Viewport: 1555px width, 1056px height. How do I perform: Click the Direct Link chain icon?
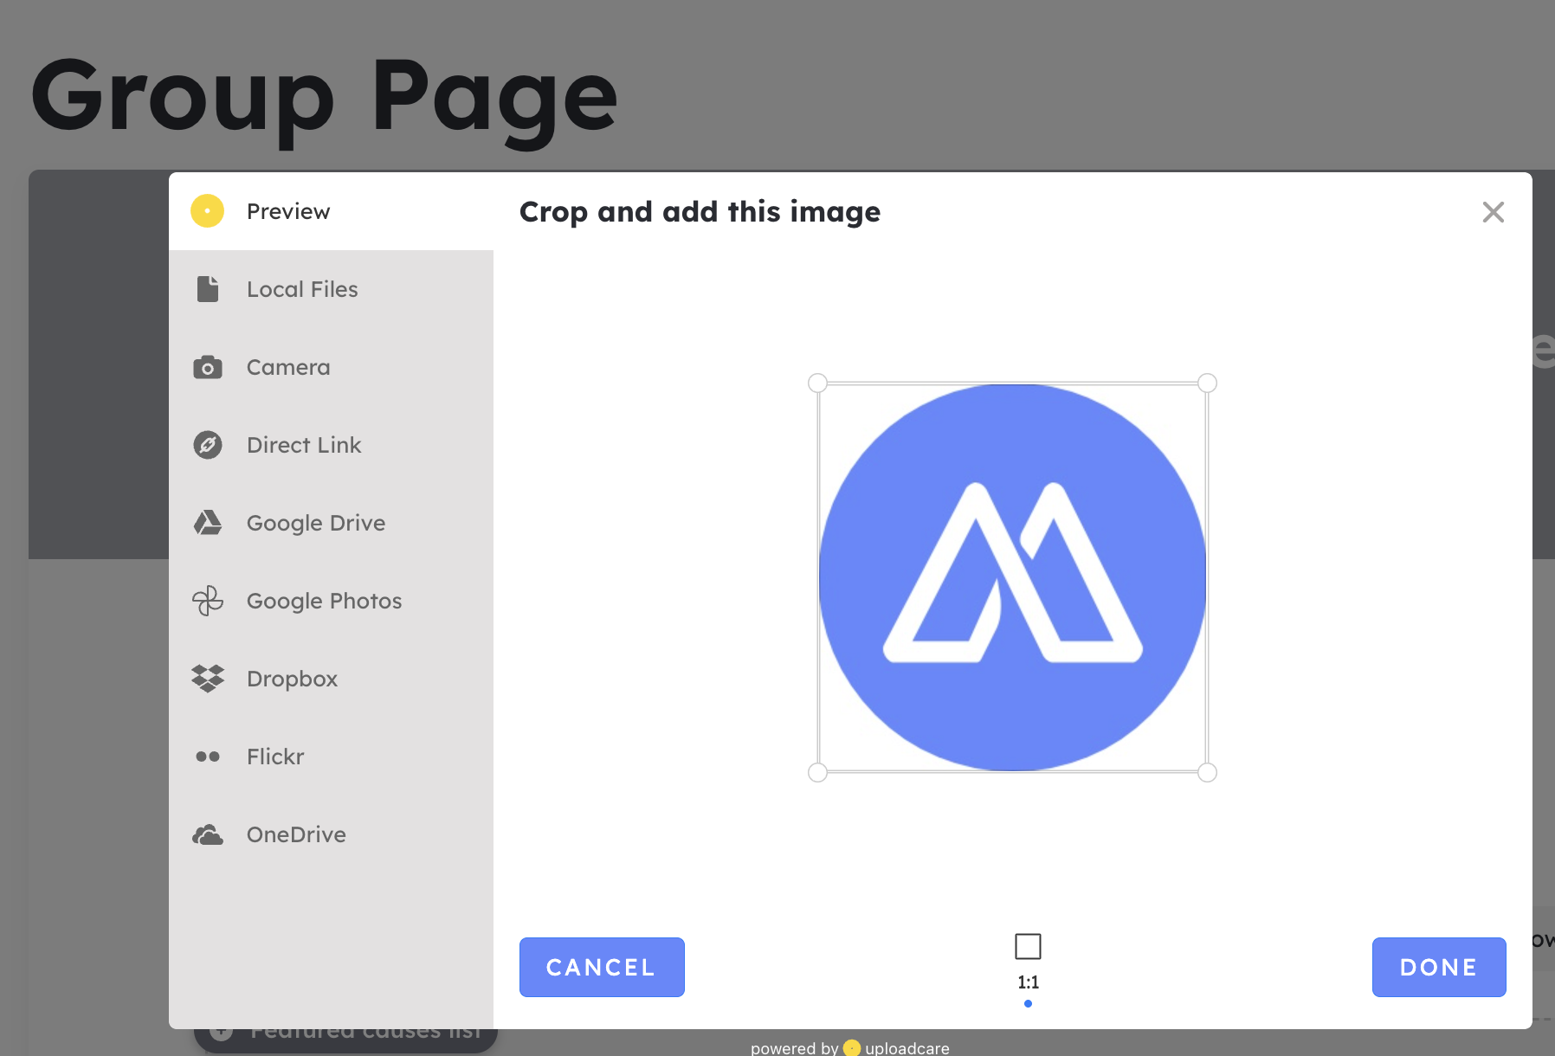coord(208,445)
